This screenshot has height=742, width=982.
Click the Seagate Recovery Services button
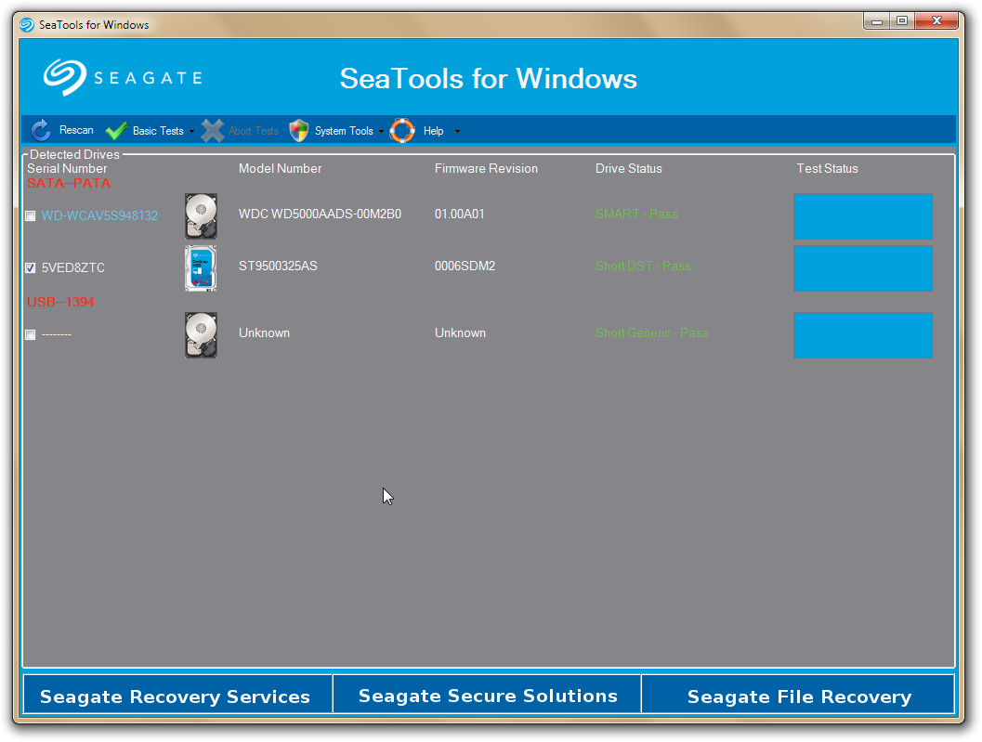point(177,696)
